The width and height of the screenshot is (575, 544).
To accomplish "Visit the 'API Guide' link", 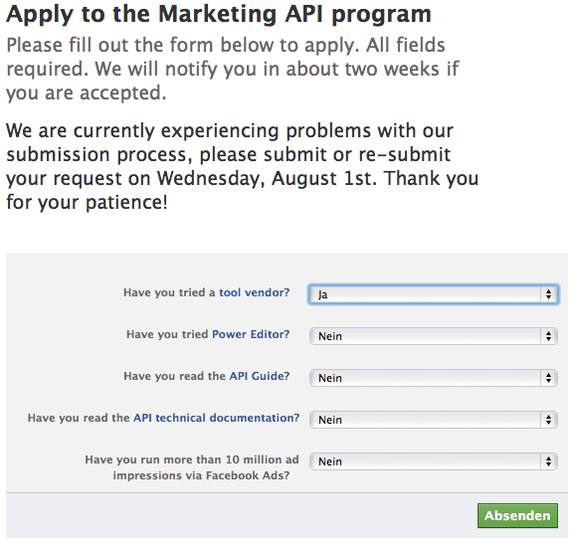I will click(260, 376).
